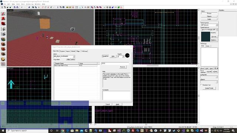Set selection mode to Objects

point(209,16)
